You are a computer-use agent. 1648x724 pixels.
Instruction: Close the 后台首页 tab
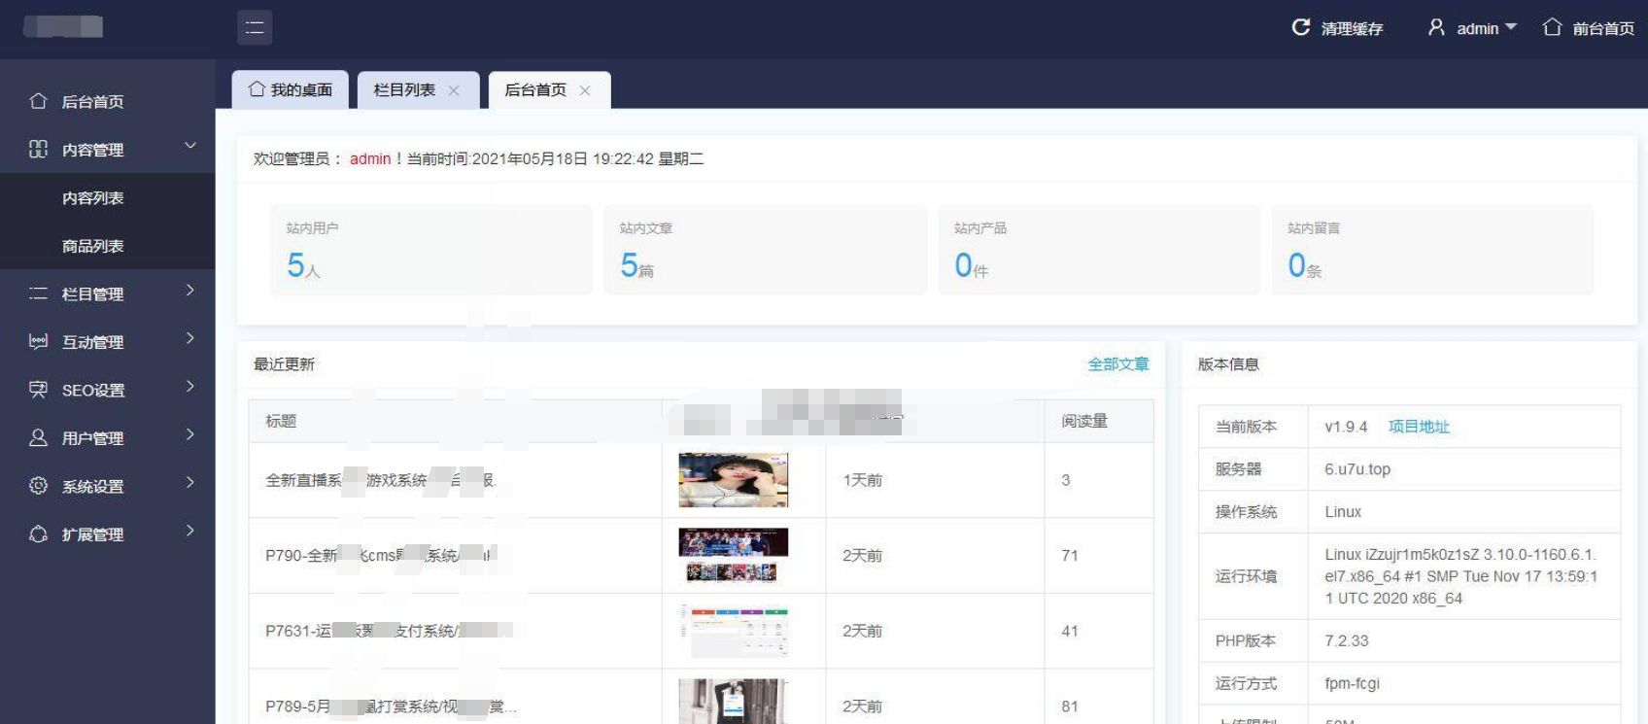tap(585, 90)
